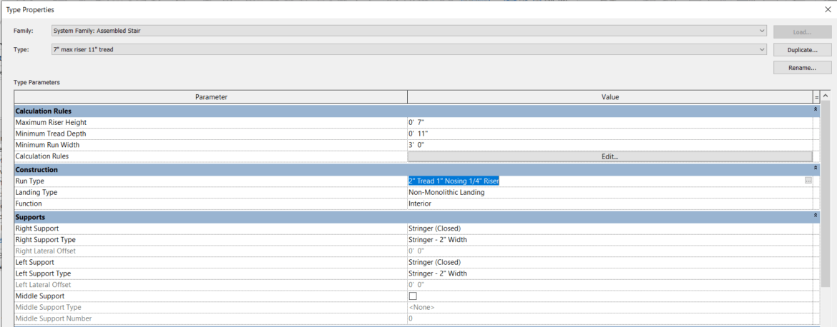The width and height of the screenshot is (837, 327).
Task: Select the Landing Type value cell
Action: (x=610, y=192)
